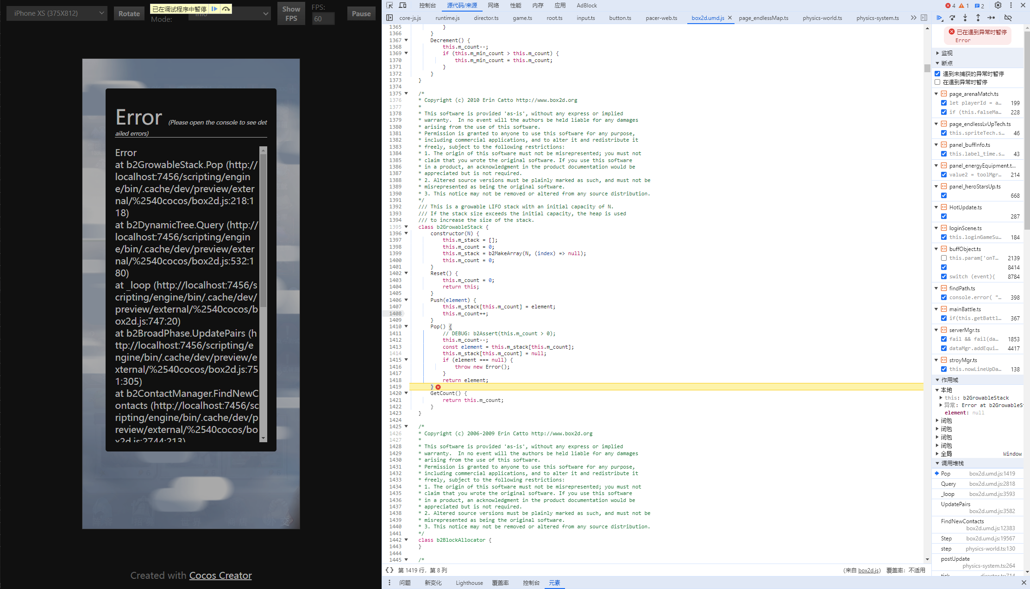Viewport: 1030px width, 589px height.
Task: Resume script execution in debugger toolbar
Action: pos(939,18)
